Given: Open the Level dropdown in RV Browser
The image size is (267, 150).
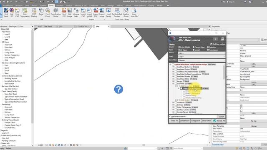Looking at the screenshot, I should pos(202,57).
